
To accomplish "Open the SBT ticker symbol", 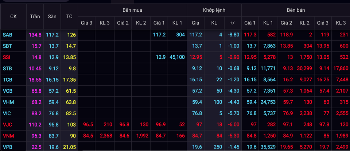I will (x=7, y=46).
